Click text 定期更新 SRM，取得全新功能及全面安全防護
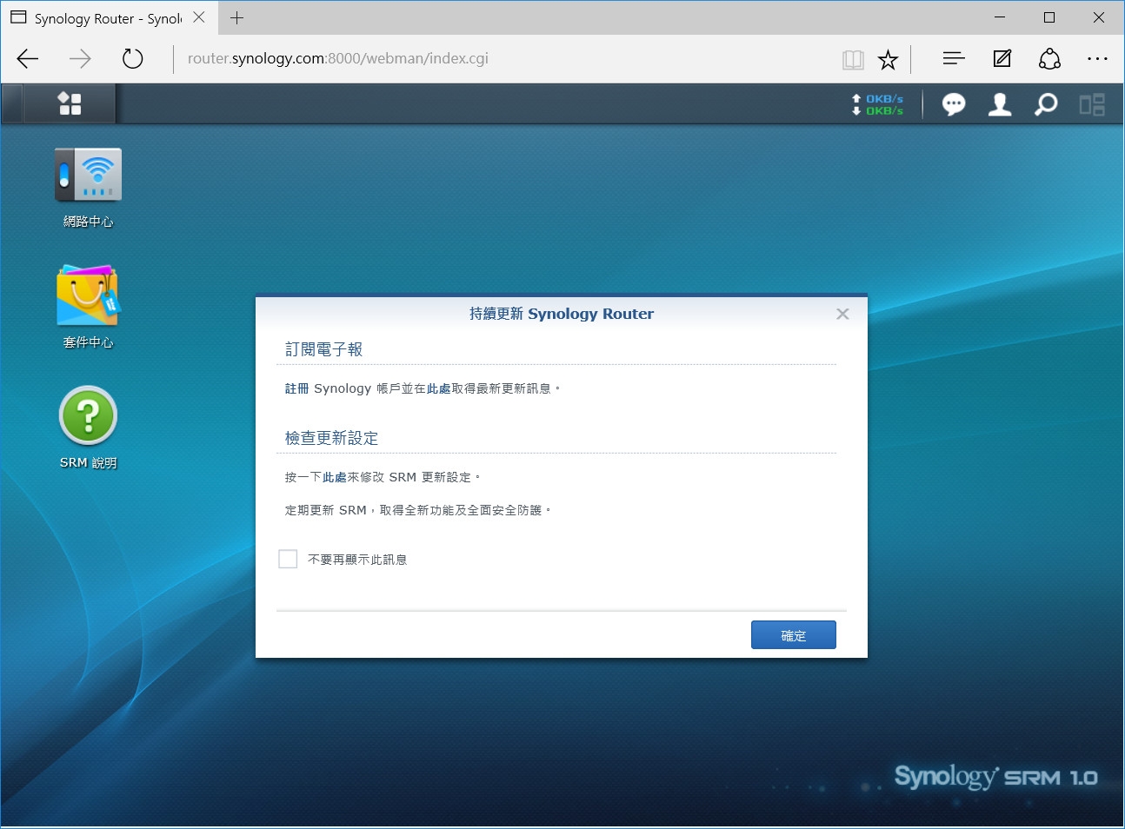This screenshot has height=829, width=1125. (x=417, y=510)
